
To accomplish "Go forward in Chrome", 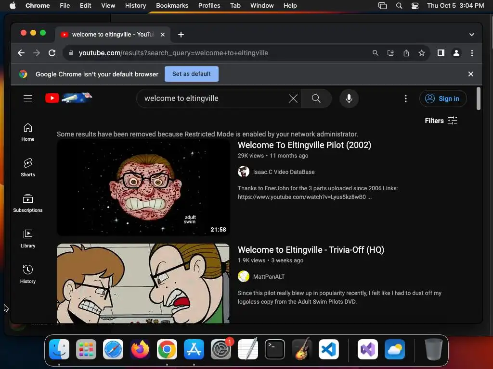I will pyautogui.click(x=37, y=53).
